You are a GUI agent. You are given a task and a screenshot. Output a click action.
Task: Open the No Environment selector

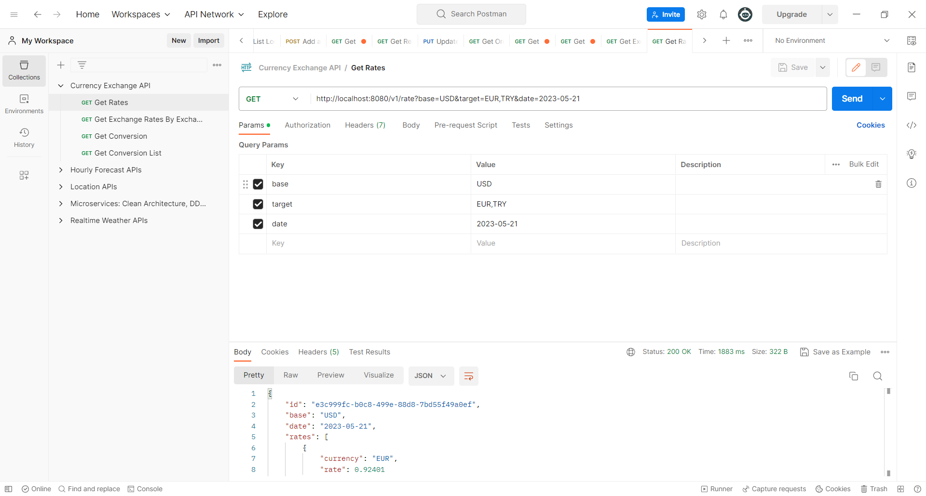point(832,40)
